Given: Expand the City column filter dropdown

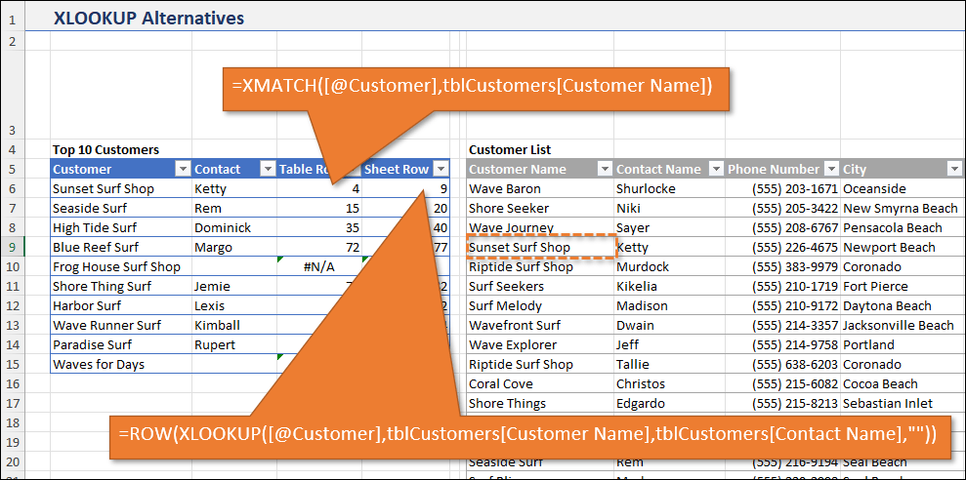Looking at the screenshot, I should [954, 170].
